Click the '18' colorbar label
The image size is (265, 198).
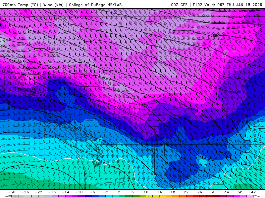pos(173,192)
